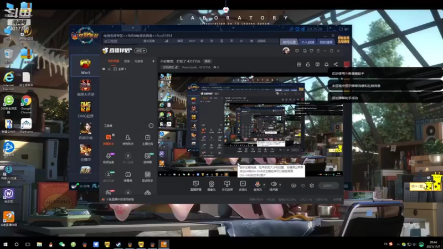The height and width of the screenshot is (249, 443).
Task: Open Warframe desktop icon
Action: coord(26,126)
